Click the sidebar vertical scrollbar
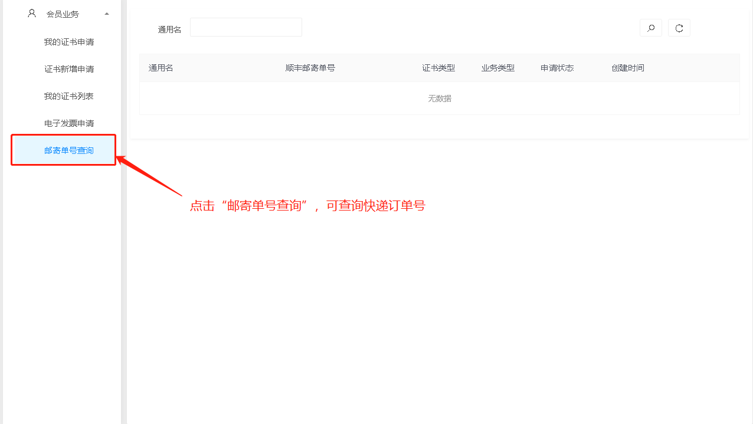 124,212
